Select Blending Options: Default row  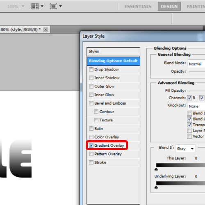[x=113, y=61]
